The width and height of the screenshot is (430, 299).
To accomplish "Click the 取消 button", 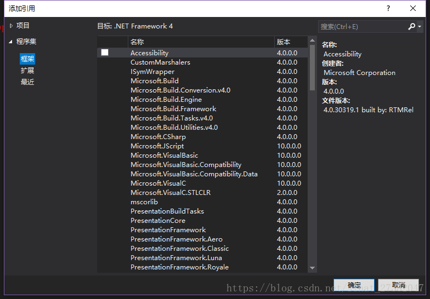I will point(398,285).
